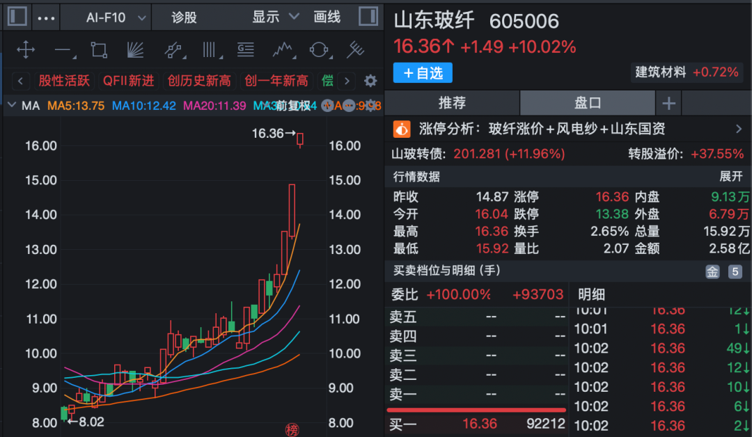The width and height of the screenshot is (752, 437).
Task: Open the 诊股 stock diagnosis menu
Action: coord(184,17)
